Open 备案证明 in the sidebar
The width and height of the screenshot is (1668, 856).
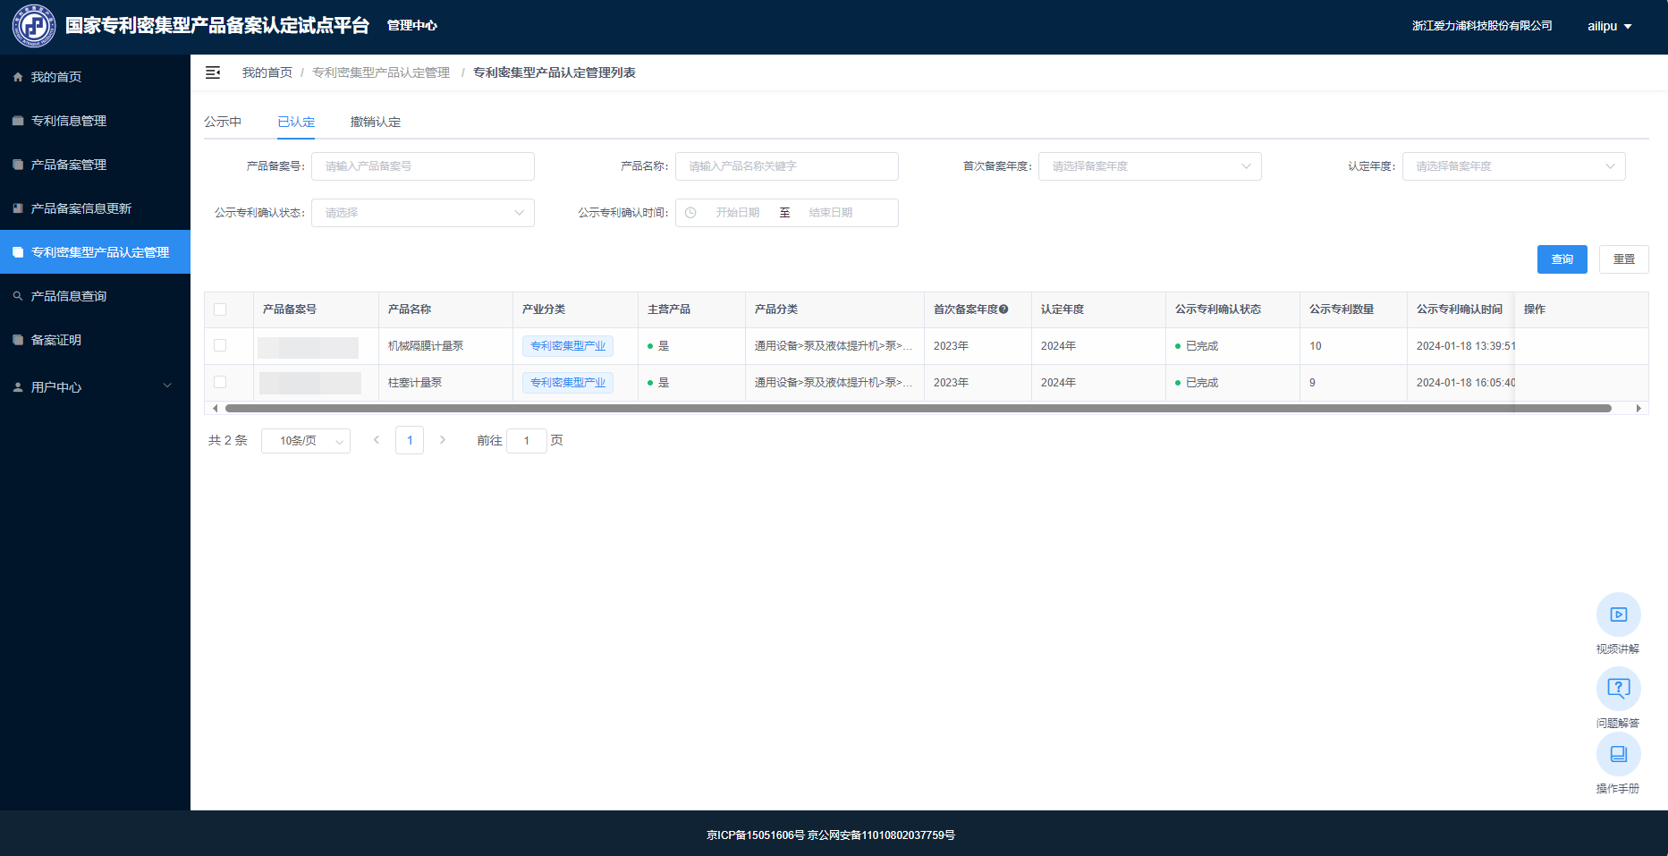click(x=95, y=340)
